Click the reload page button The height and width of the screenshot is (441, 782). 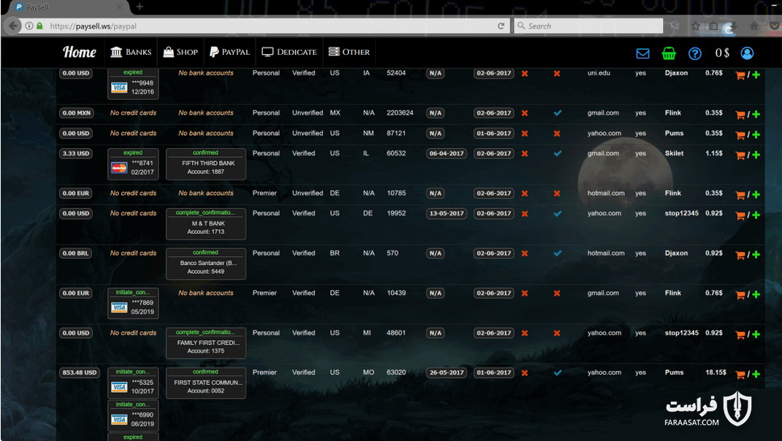coord(501,26)
